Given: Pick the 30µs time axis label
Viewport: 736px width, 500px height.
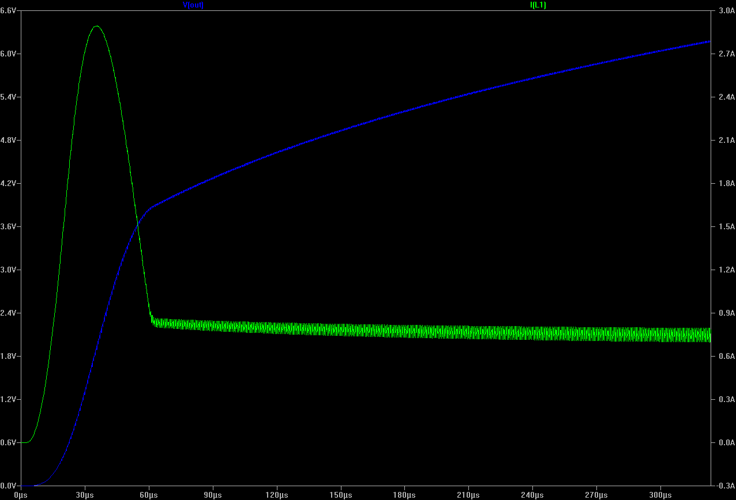Looking at the screenshot, I should (85, 495).
